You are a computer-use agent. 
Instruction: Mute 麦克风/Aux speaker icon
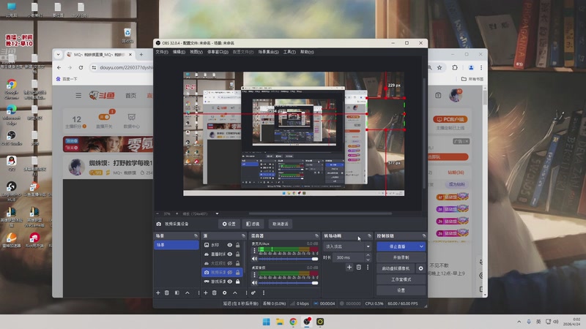point(254,259)
